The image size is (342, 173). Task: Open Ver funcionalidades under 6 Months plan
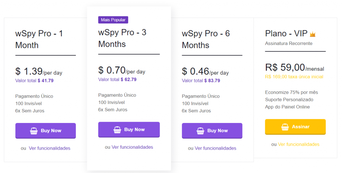(x=215, y=148)
